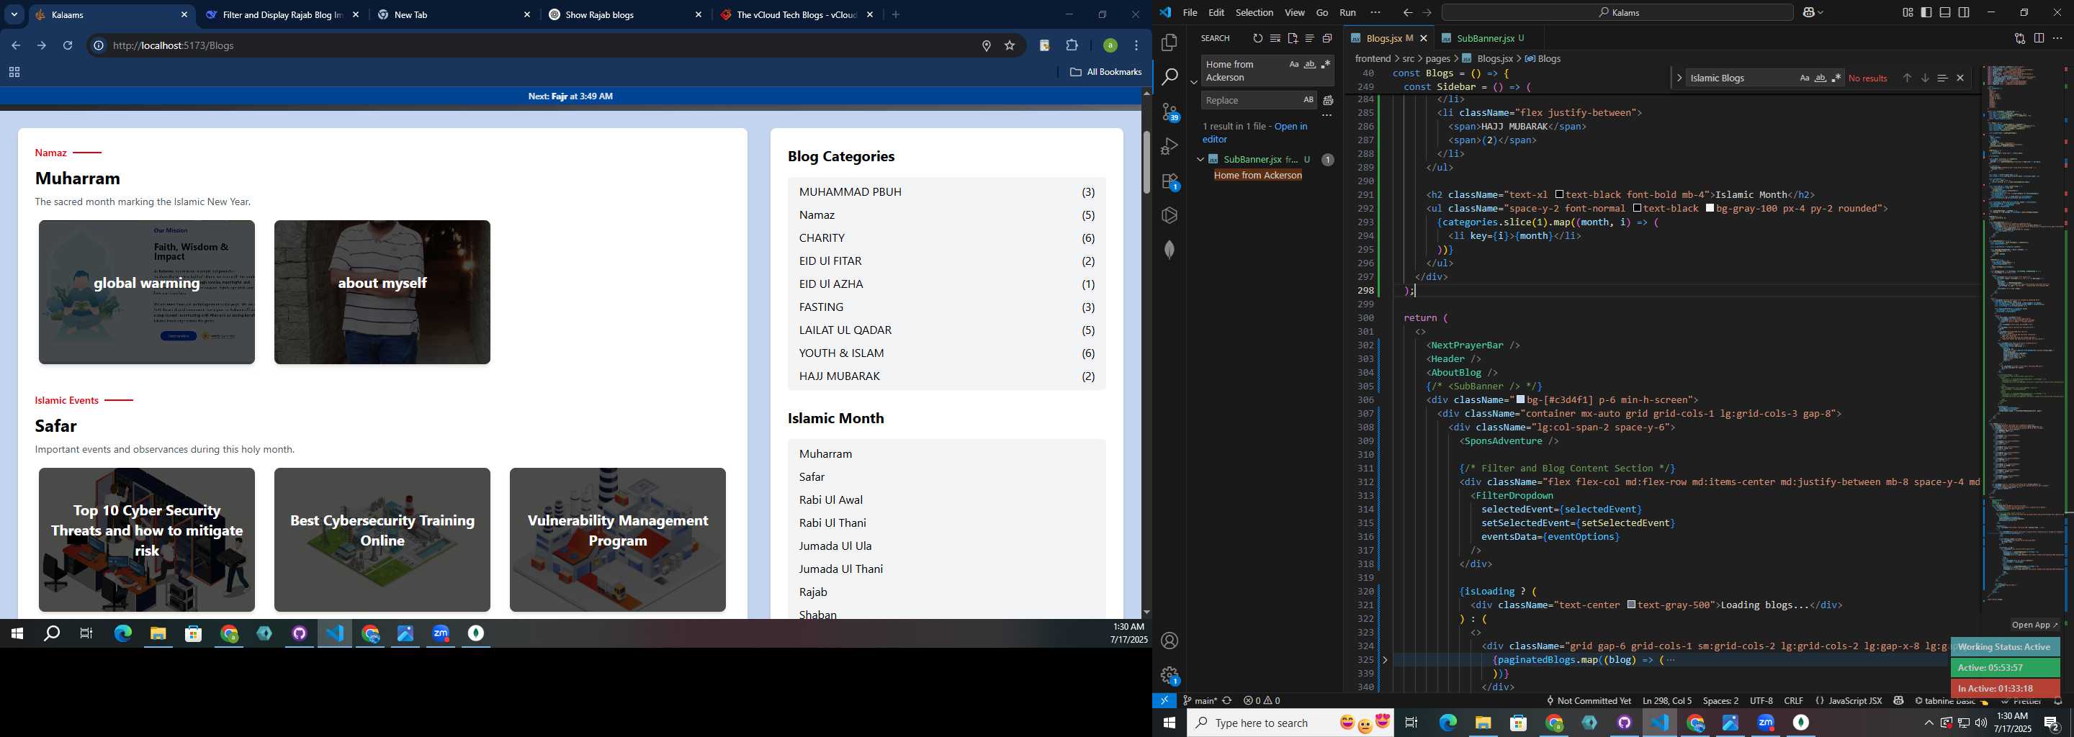The height and width of the screenshot is (737, 2074).
Task: Switch to the SubBanner.jsx editor tab
Action: [x=1485, y=38]
